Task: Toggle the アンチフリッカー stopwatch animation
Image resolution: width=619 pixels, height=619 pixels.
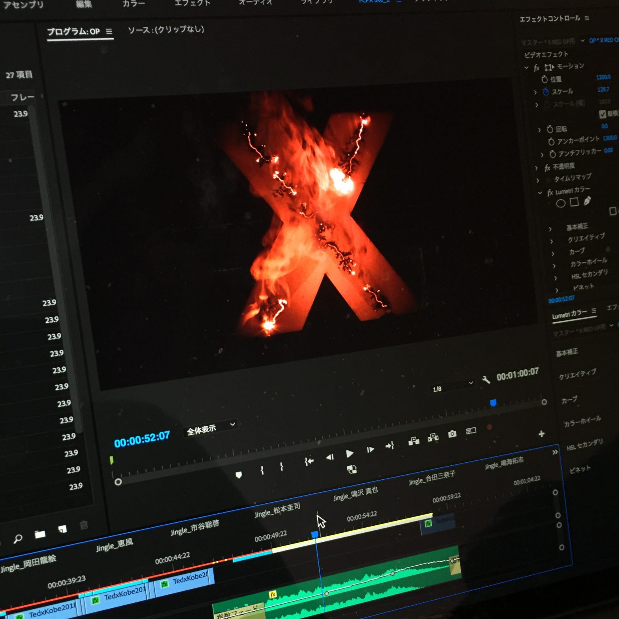Action: (552, 154)
